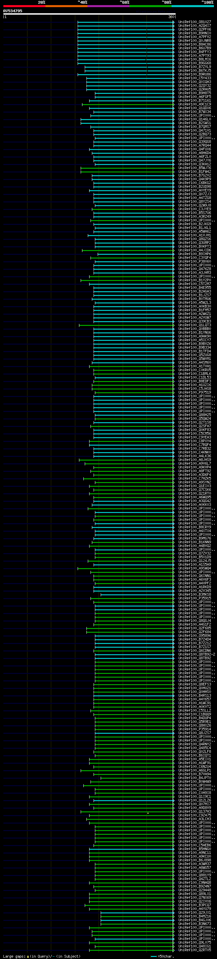The height and width of the screenshot is (959, 217).
Task: Click the UniRef100_B6TKJ5 hit label
Action: click(x=194, y=71)
